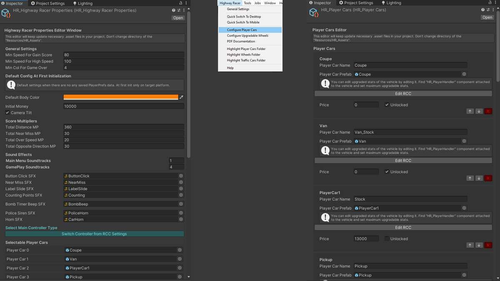This screenshot has width=500, height=281.
Task: Open the Window menu
Action: point(270,3)
